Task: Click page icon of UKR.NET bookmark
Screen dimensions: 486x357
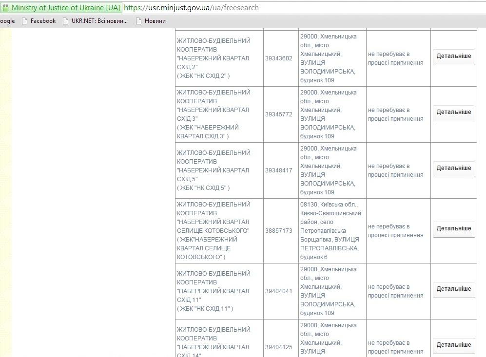Action: point(65,21)
